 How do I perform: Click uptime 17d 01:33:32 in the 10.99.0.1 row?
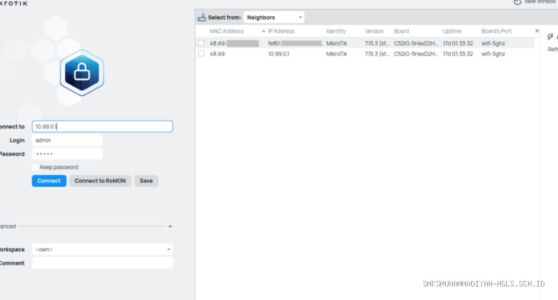coord(458,54)
